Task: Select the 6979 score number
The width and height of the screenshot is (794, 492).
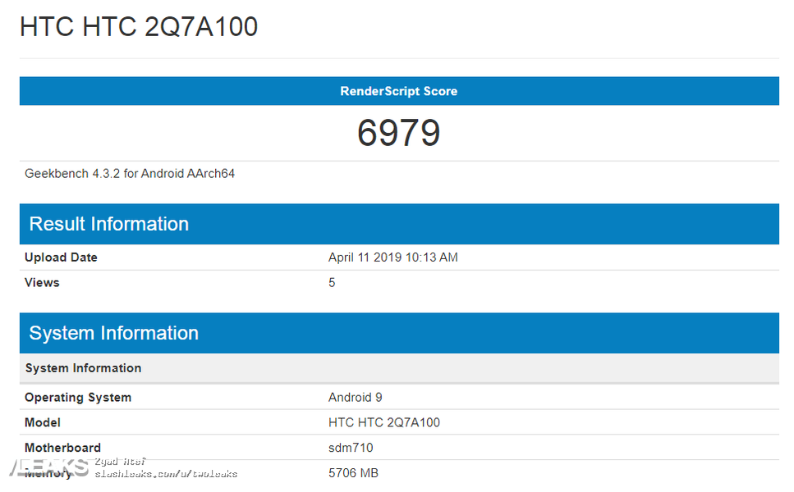Action: pos(399,133)
